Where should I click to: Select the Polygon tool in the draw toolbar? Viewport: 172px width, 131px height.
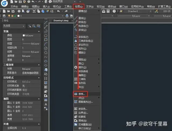coord(46,35)
